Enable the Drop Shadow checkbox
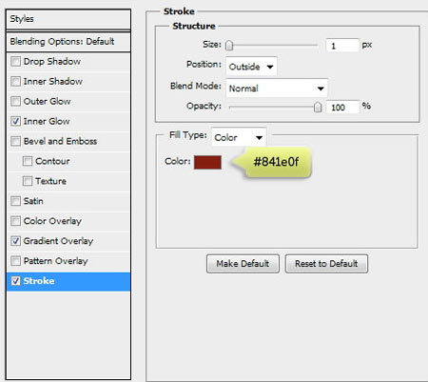Viewport: 428px width, 382px height. 15,61
